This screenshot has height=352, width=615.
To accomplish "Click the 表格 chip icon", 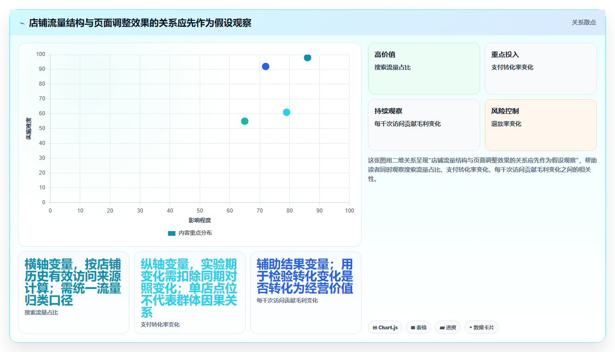I will pyautogui.click(x=412, y=327).
